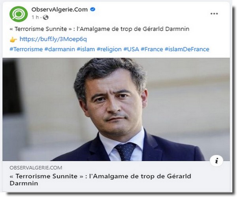
Task: Click the #USA hashtag
Action: pyautogui.click(x=131, y=49)
